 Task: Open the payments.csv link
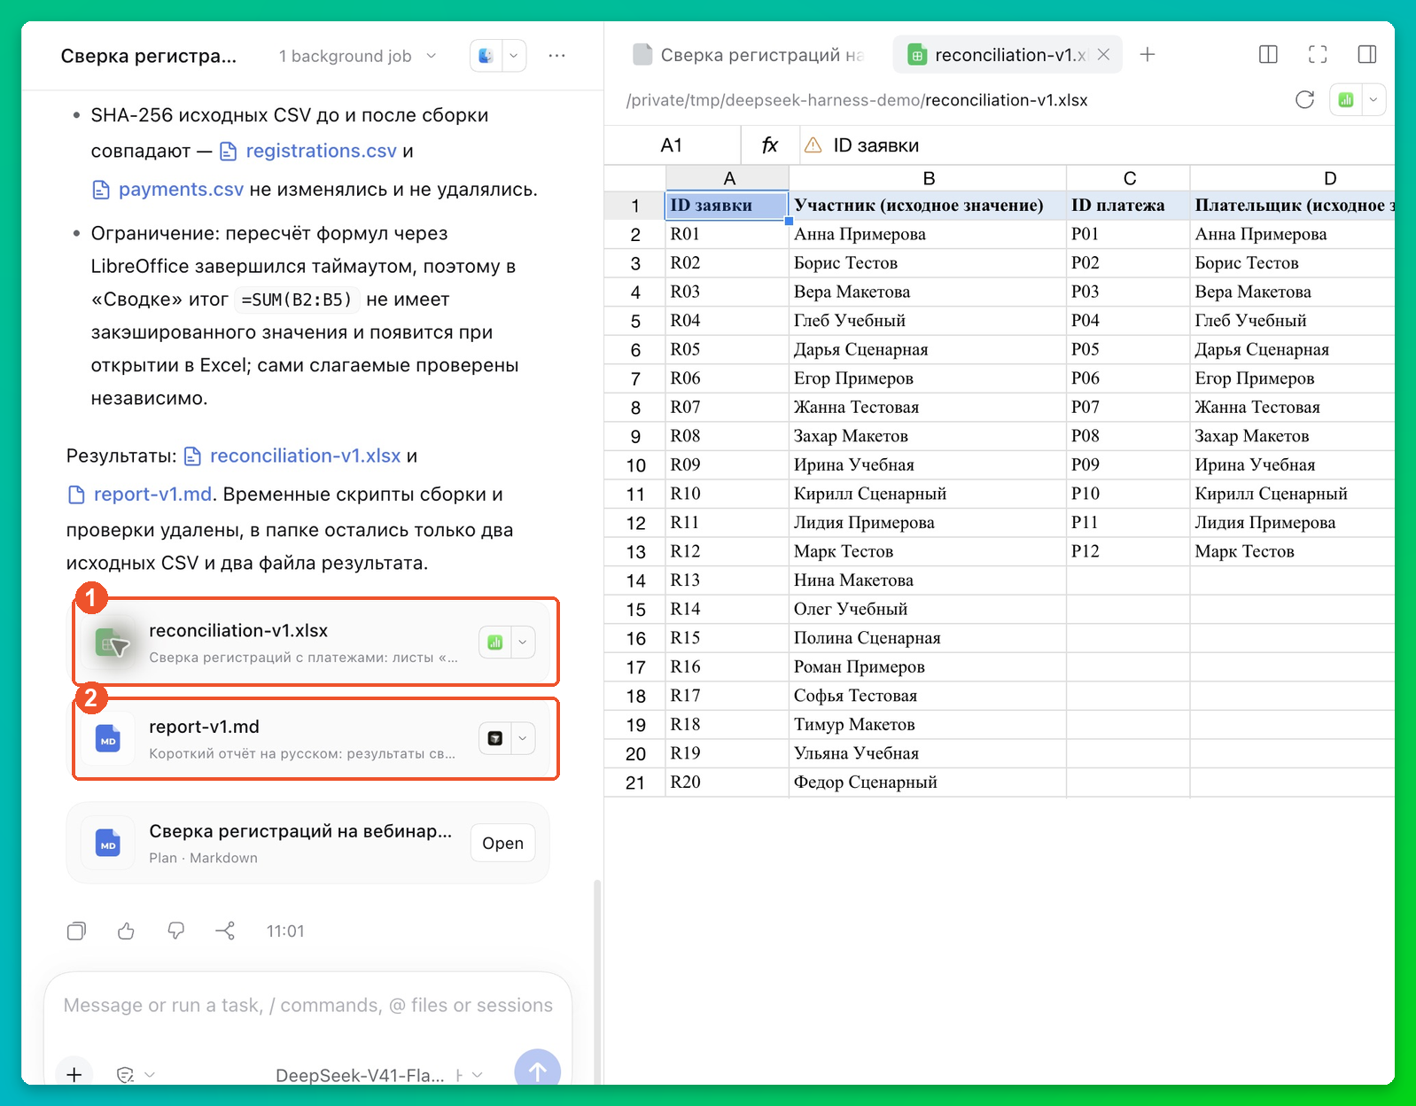[181, 189]
